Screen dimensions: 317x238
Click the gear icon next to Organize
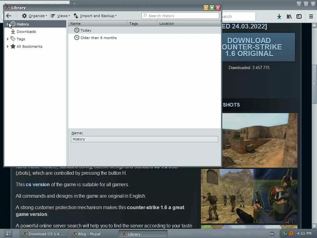coord(24,16)
